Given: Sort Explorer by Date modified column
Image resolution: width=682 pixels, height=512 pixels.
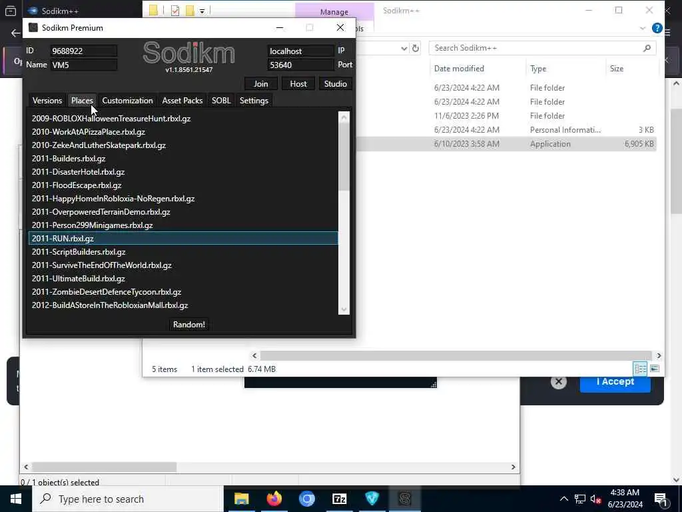Looking at the screenshot, I should [459, 69].
